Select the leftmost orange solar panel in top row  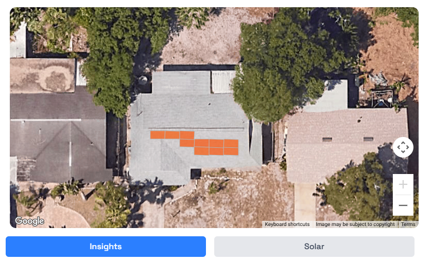click(157, 135)
